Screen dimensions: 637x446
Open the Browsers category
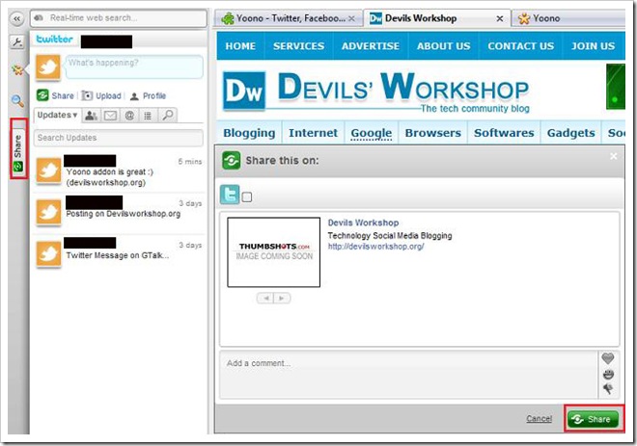pos(432,133)
